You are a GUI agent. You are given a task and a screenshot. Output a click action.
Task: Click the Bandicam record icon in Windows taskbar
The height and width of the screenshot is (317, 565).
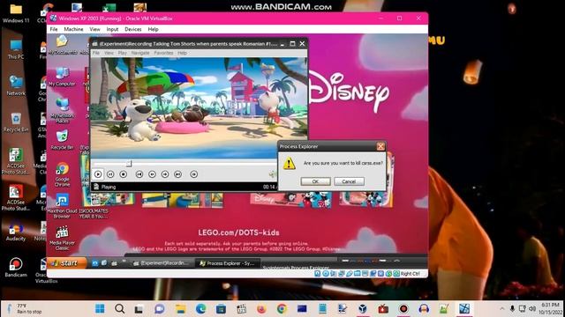(x=403, y=308)
